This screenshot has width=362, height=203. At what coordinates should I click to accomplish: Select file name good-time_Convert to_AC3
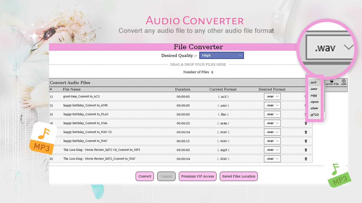pos(81,96)
